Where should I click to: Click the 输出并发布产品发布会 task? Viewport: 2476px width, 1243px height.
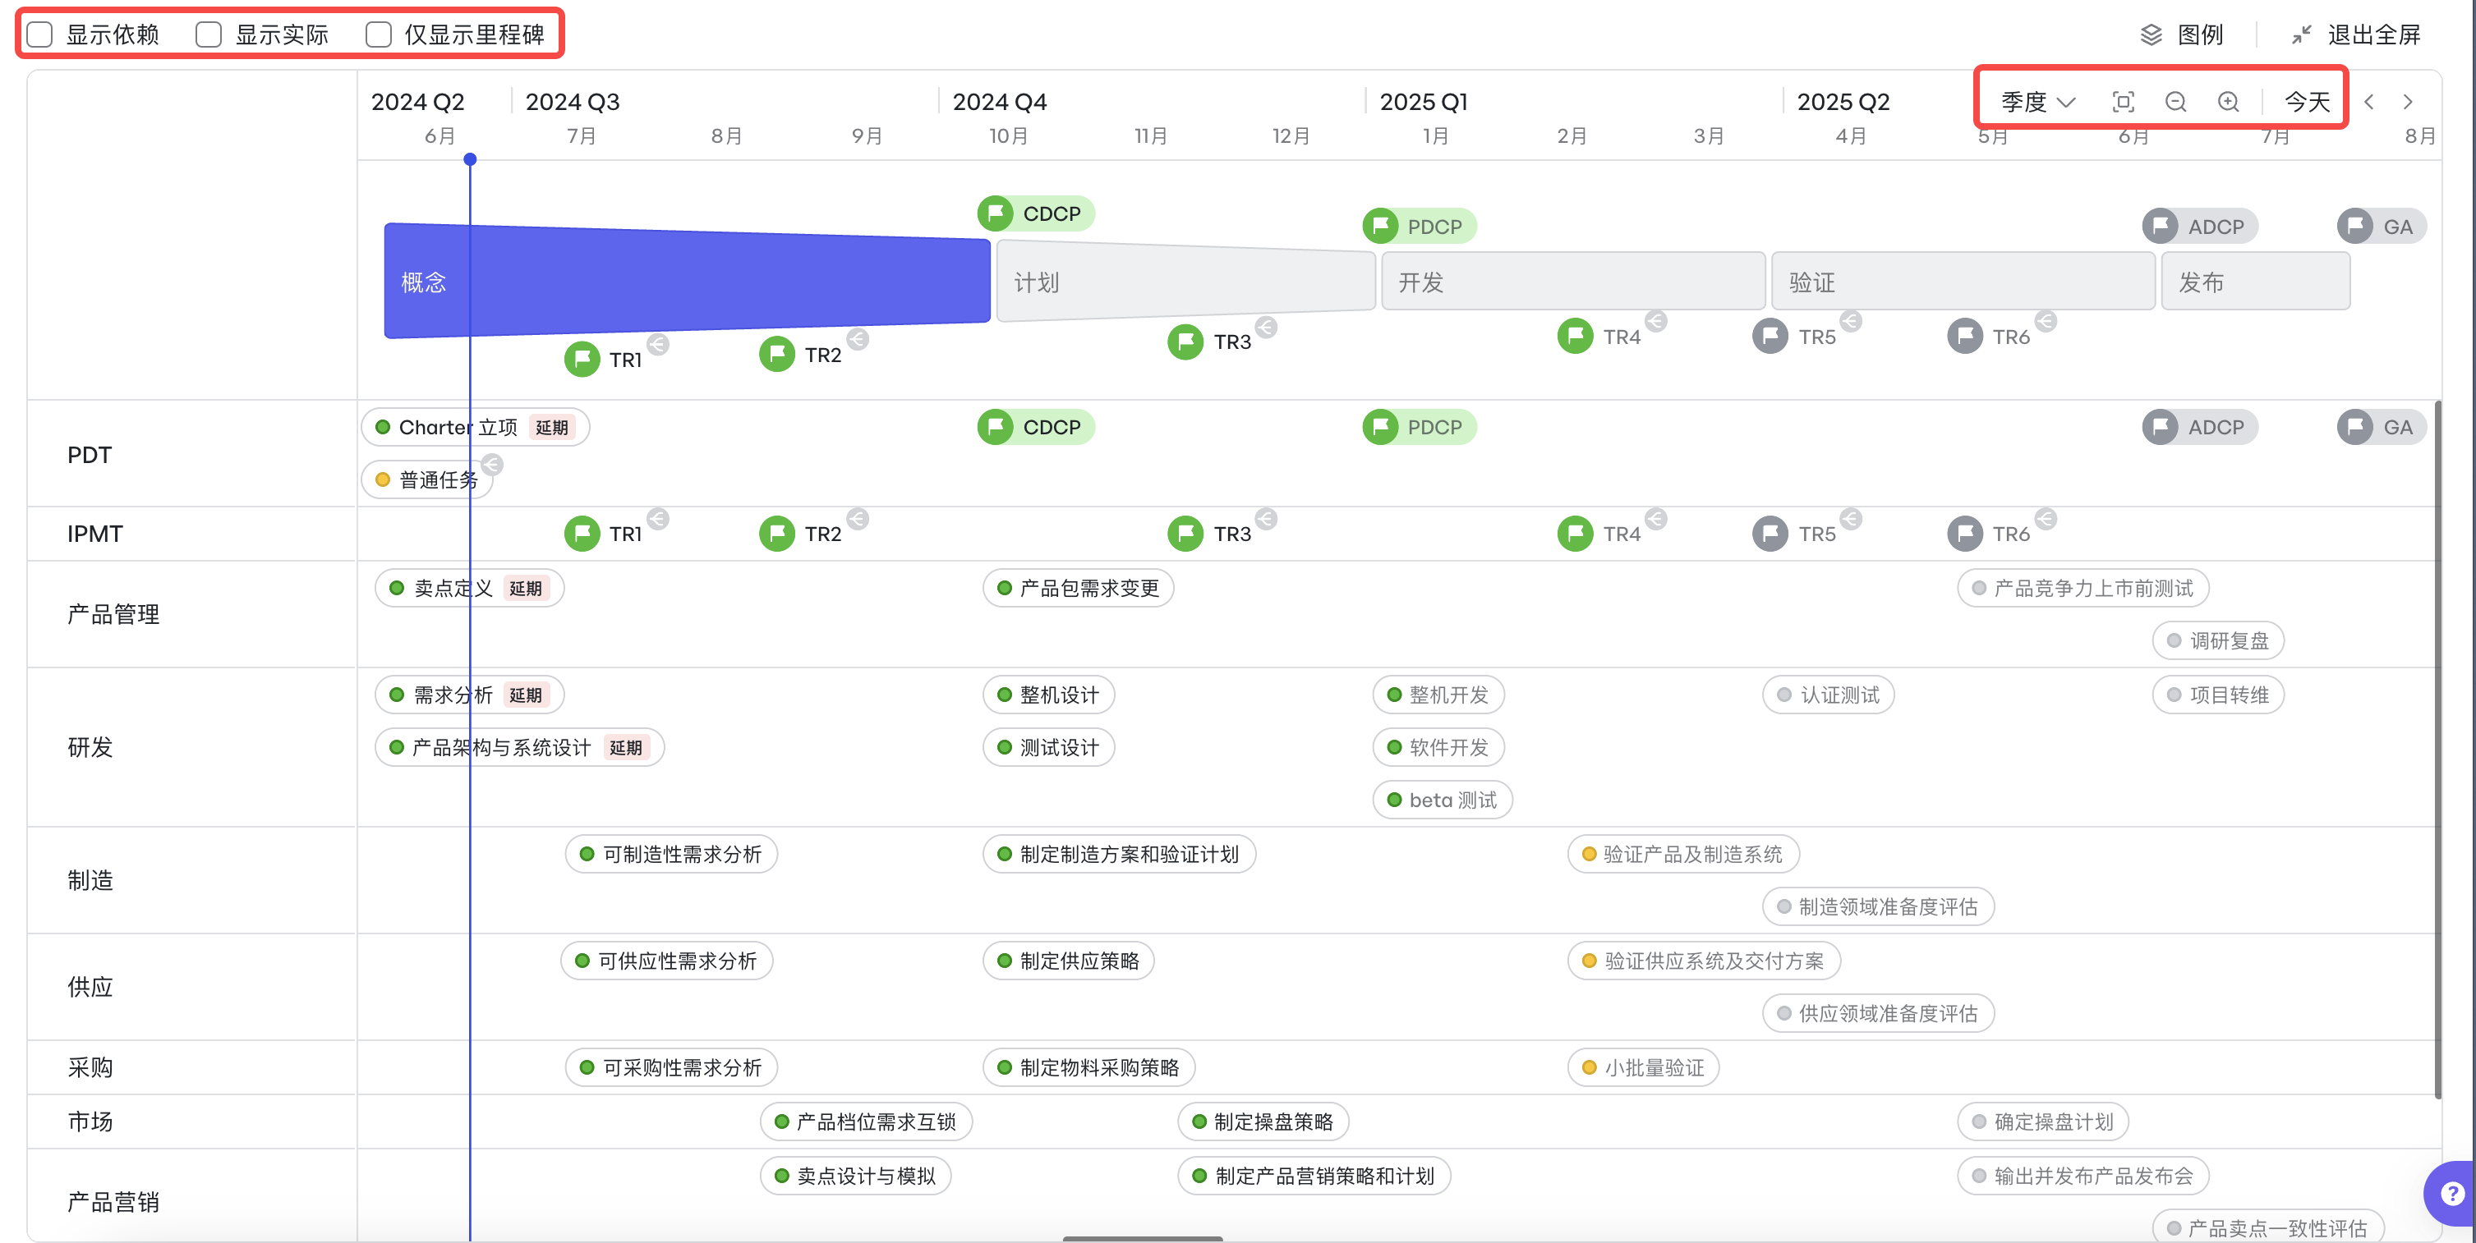pos(2084,1176)
